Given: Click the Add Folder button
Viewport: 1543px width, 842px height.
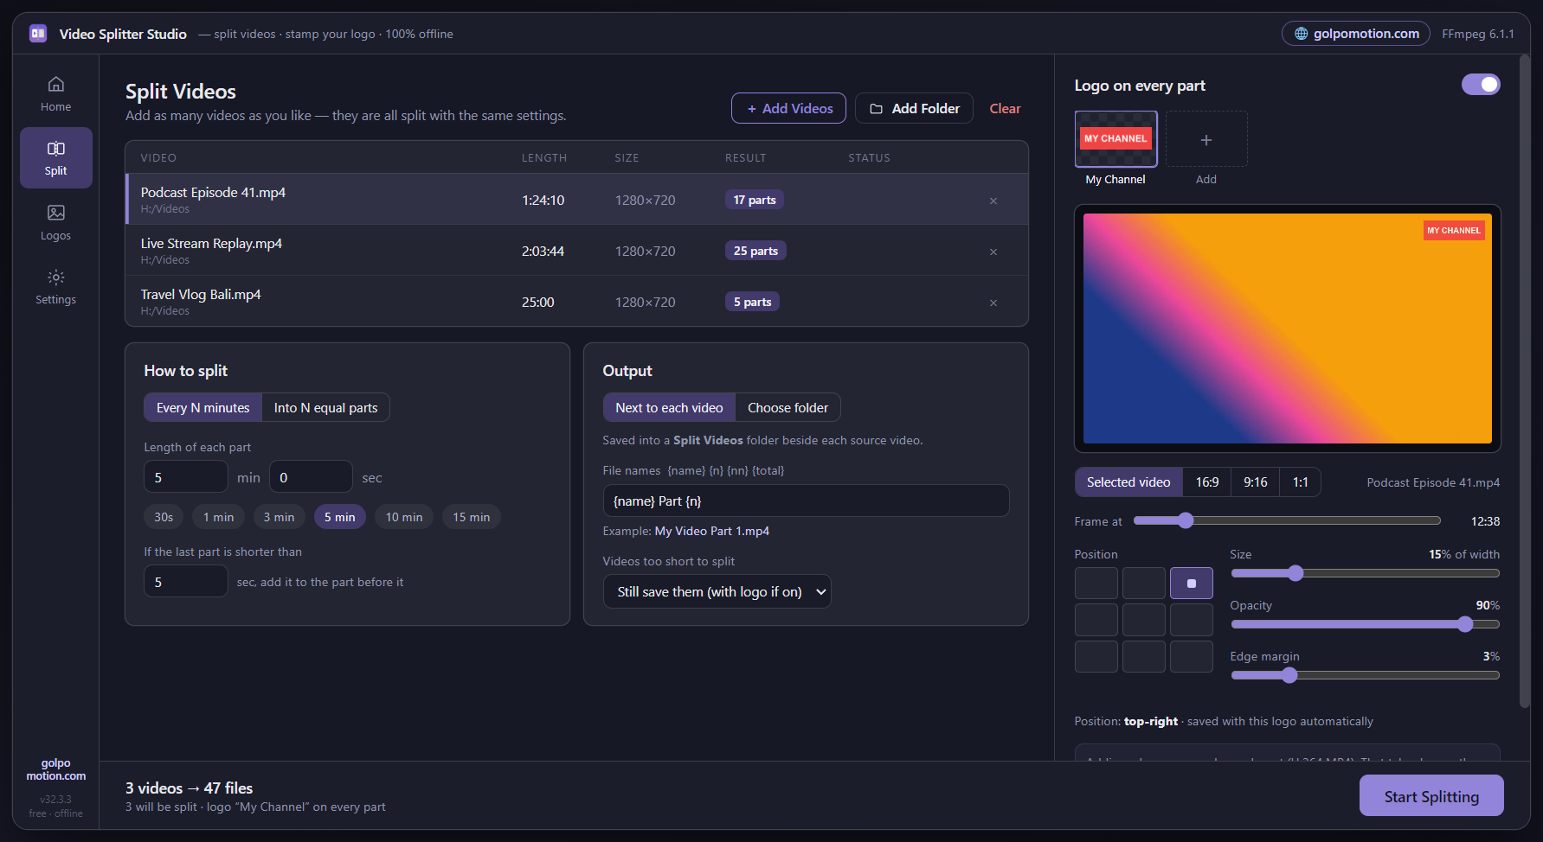Looking at the screenshot, I should [x=914, y=108].
